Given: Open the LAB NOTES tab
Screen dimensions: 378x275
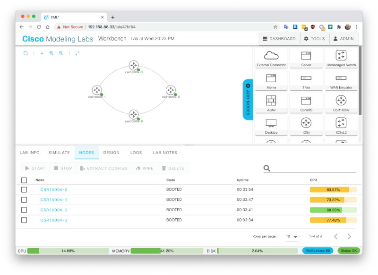Looking at the screenshot, I should point(165,153).
